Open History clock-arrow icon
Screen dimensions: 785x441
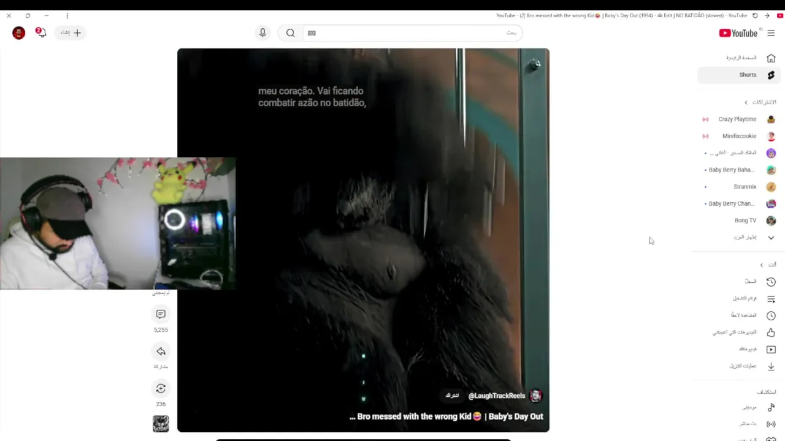pyautogui.click(x=771, y=282)
